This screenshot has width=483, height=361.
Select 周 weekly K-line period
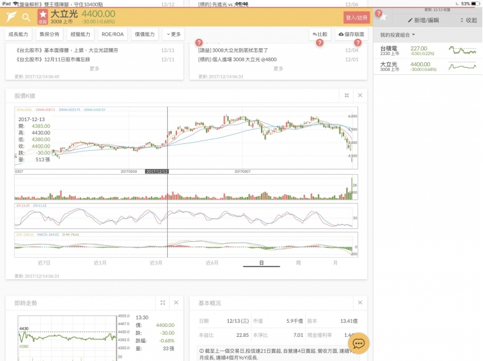pos(298,263)
